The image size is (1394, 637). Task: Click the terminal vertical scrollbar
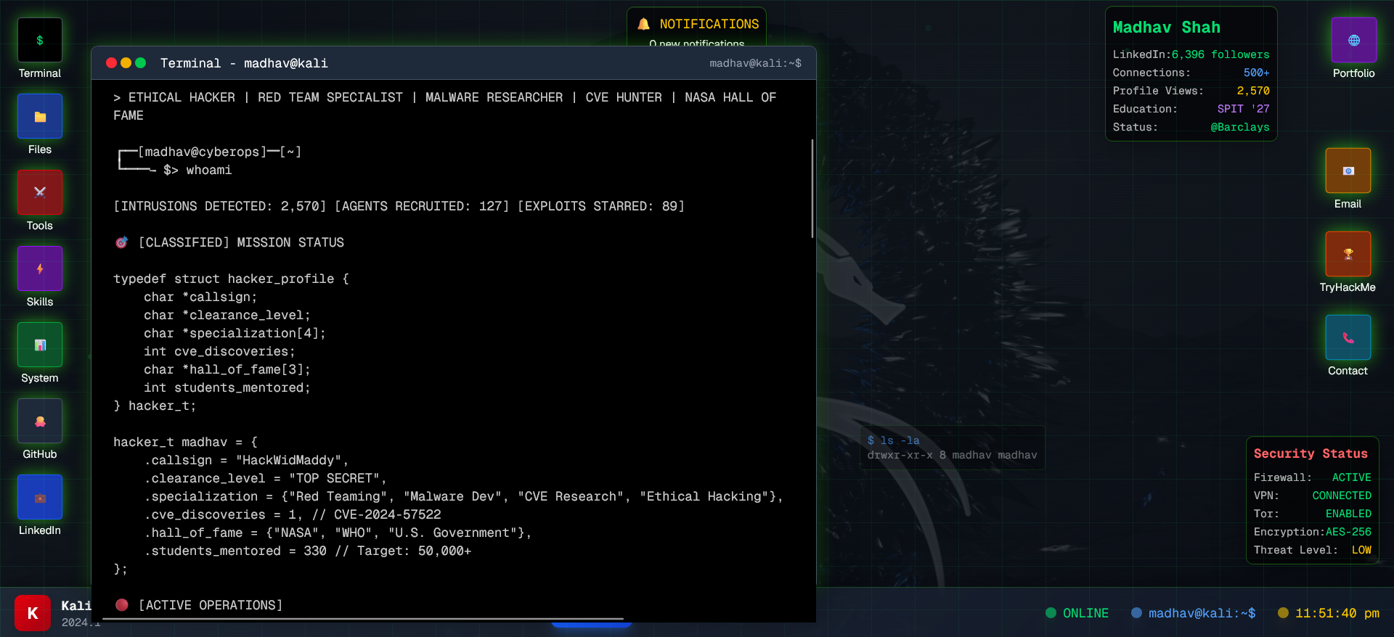[x=812, y=189]
